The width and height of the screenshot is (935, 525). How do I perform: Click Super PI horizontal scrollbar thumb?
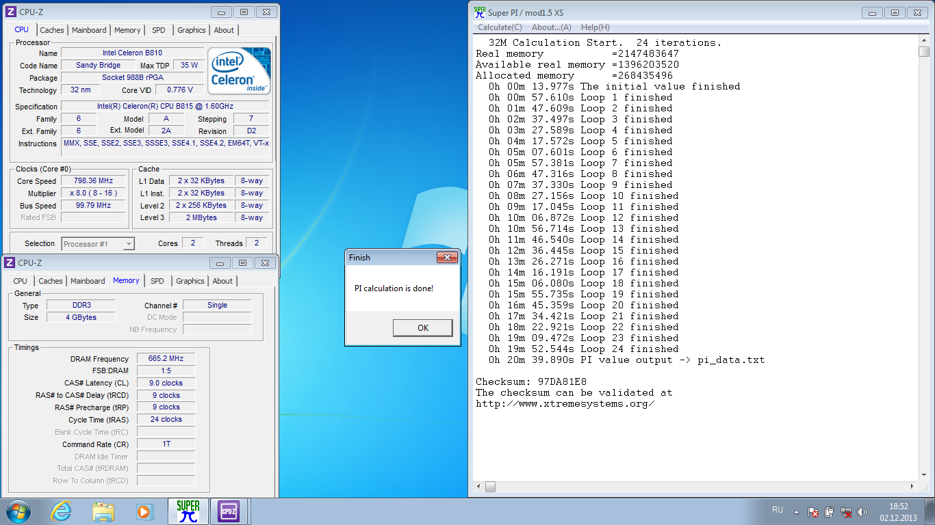490,487
